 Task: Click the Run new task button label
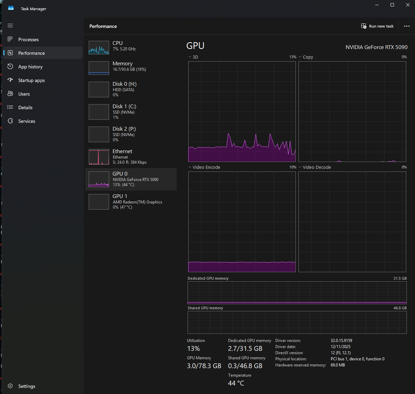click(x=381, y=26)
